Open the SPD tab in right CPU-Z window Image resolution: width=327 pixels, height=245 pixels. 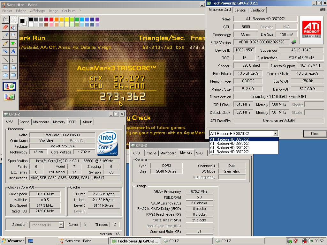199,153
